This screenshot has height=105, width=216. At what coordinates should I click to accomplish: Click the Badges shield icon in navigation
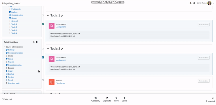coord(10,12)
